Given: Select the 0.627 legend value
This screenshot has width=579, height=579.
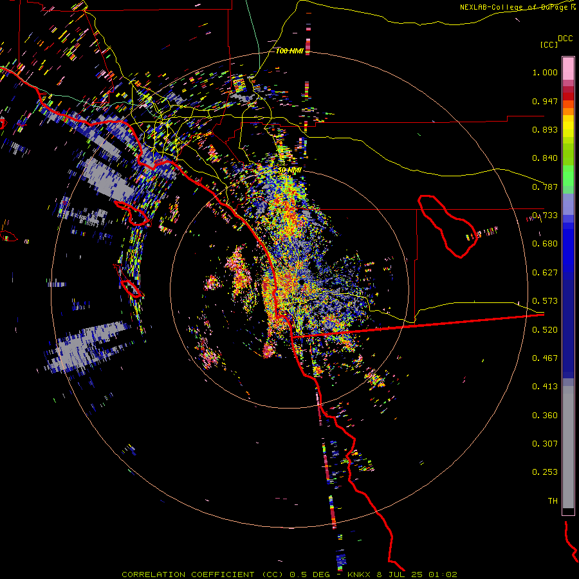Looking at the screenshot, I should pyautogui.click(x=545, y=273).
